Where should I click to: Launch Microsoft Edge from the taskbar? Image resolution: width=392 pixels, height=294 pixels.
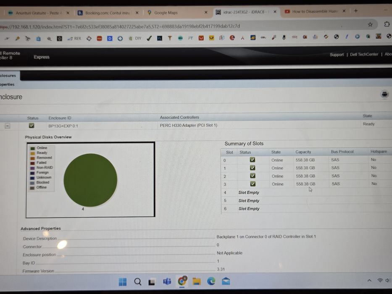point(211,281)
